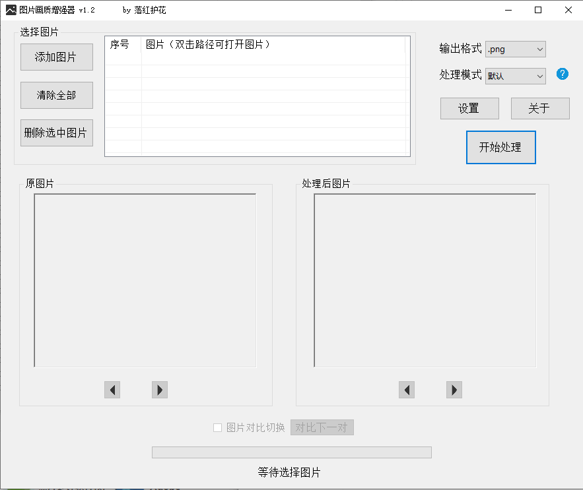Click the 清除全部 clear all button
Viewport: 583px width, 490px height.
pos(56,95)
